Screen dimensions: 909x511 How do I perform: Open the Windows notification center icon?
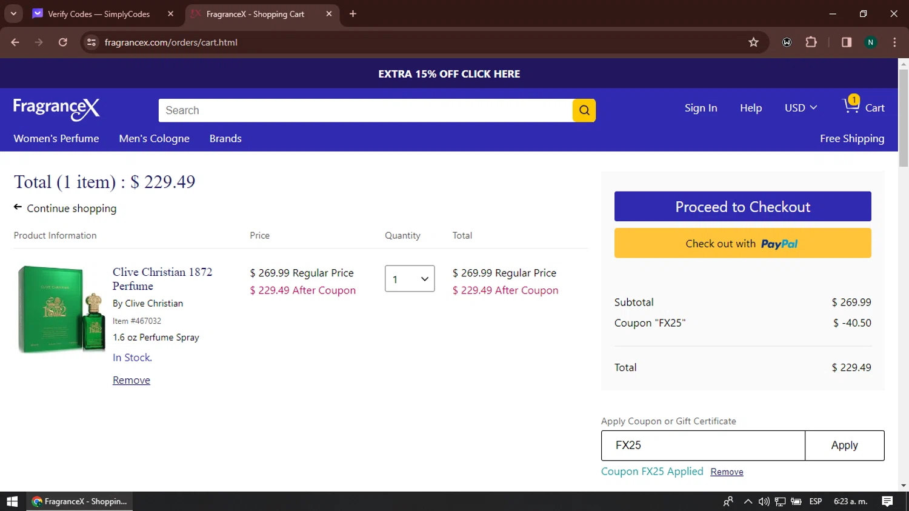pos(887,501)
